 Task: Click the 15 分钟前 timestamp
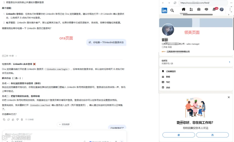(x=29, y=119)
